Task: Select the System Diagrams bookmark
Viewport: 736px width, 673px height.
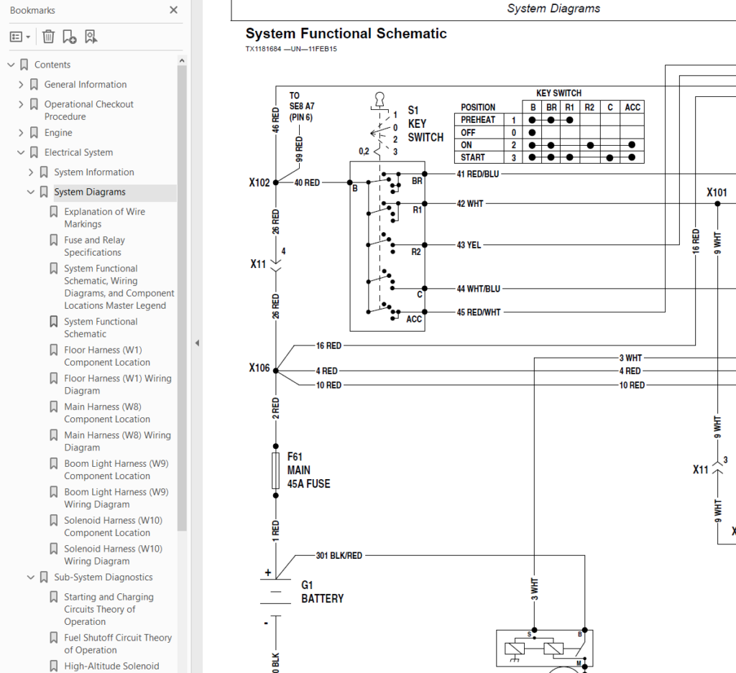Action: click(90, 192)
